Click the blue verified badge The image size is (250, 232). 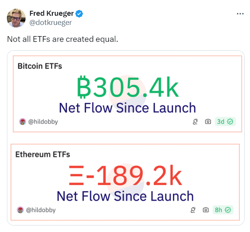tap(80, 14)
